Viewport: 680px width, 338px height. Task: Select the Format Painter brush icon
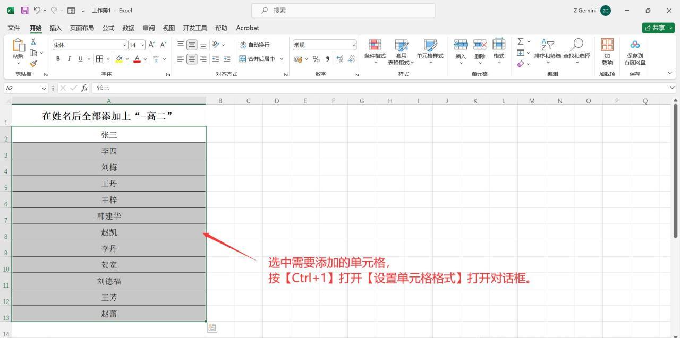[33, 63]
